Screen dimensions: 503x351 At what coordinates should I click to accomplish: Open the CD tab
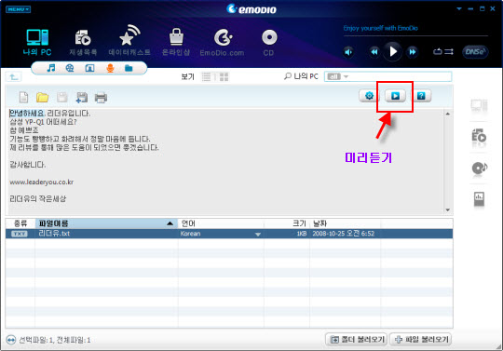pos(269,43)
